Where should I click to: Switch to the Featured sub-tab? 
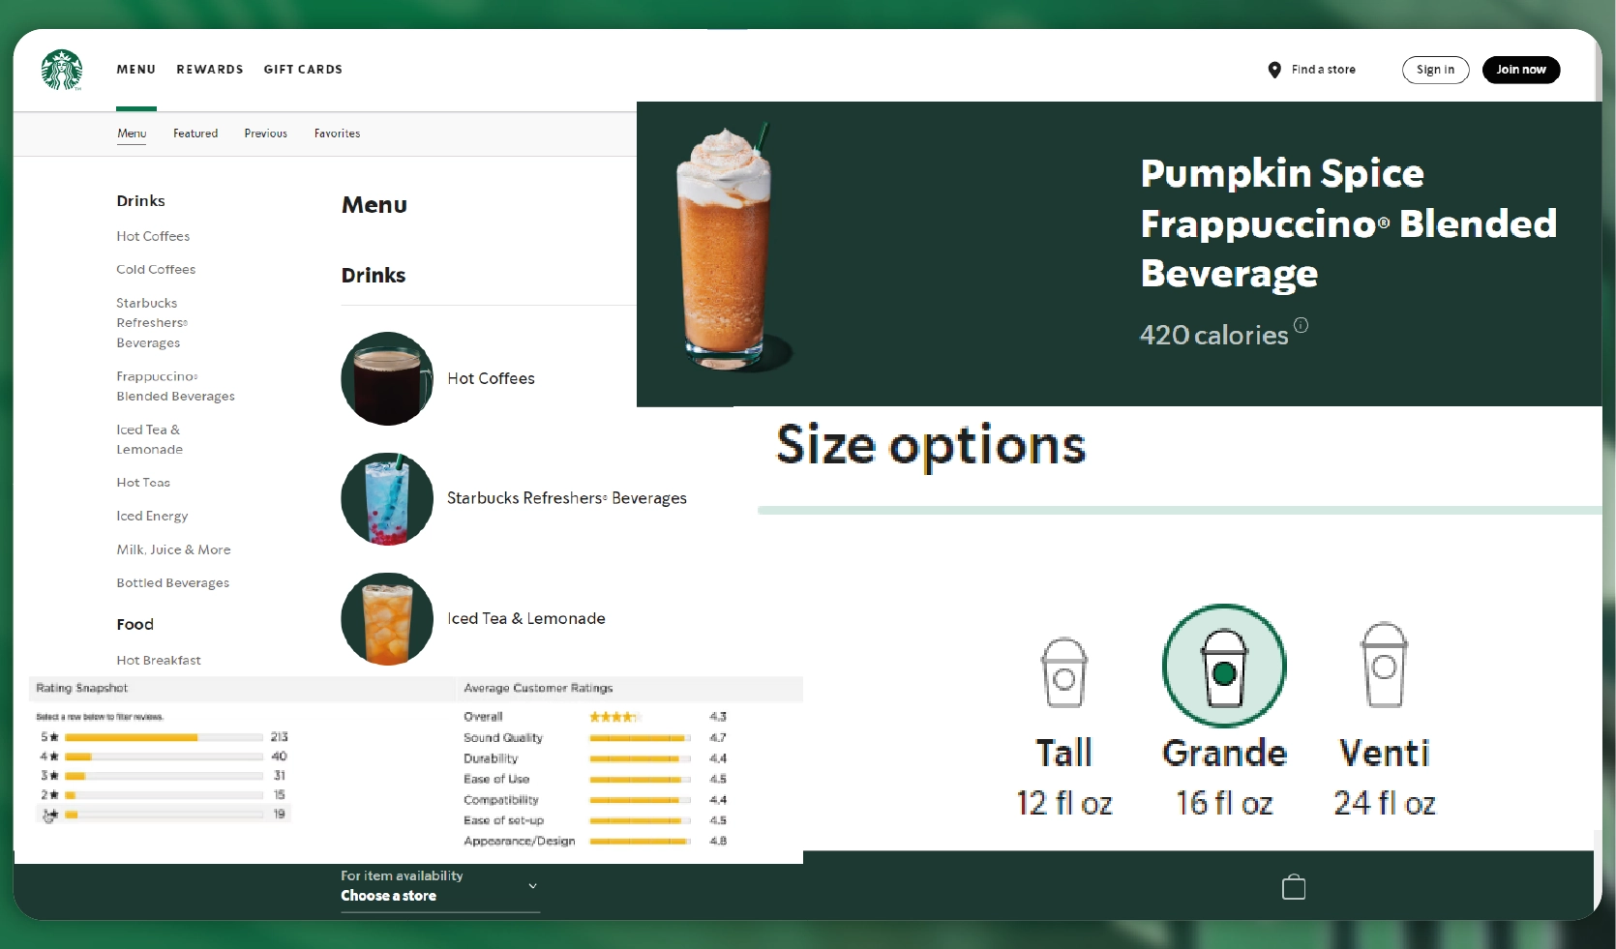(x=195, y=133)
